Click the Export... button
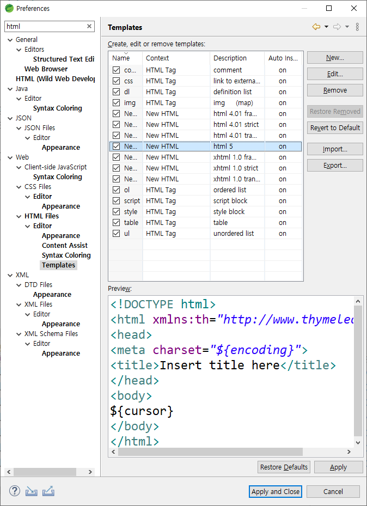 tap(335, 165)
